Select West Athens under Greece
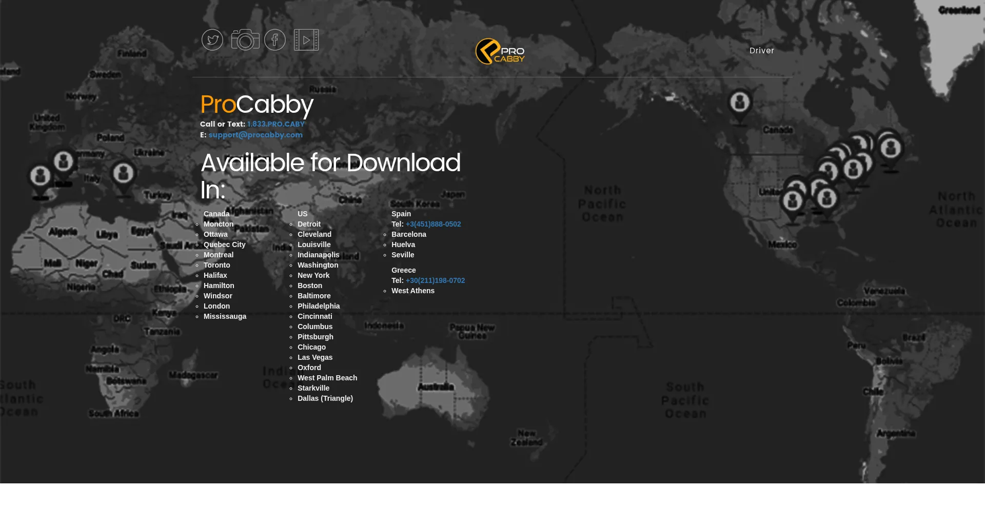The height and width of the screenshot is (509, 985). tap(412, 291)
